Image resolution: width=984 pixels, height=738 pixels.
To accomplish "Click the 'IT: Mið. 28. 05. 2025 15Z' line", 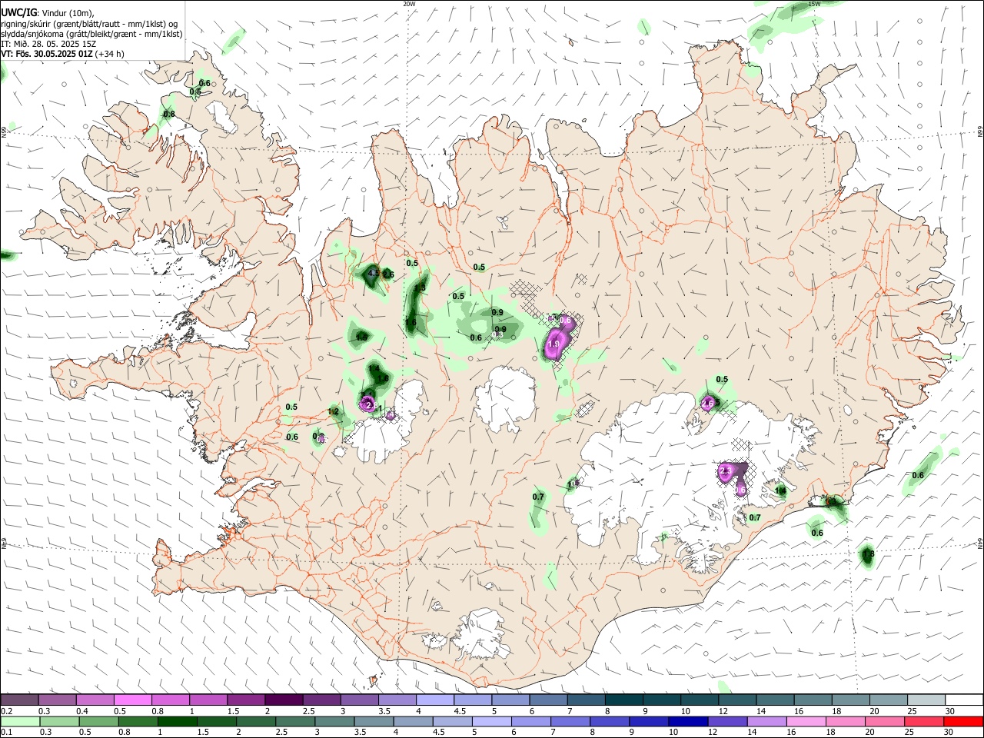I will [48, 44].
